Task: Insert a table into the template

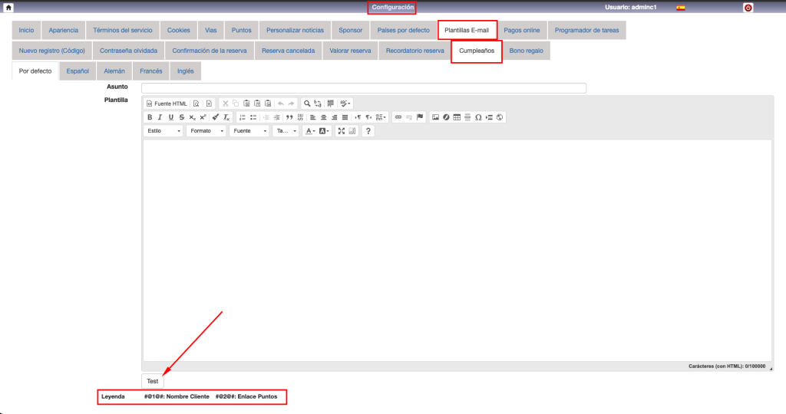Action: (457, 117)
